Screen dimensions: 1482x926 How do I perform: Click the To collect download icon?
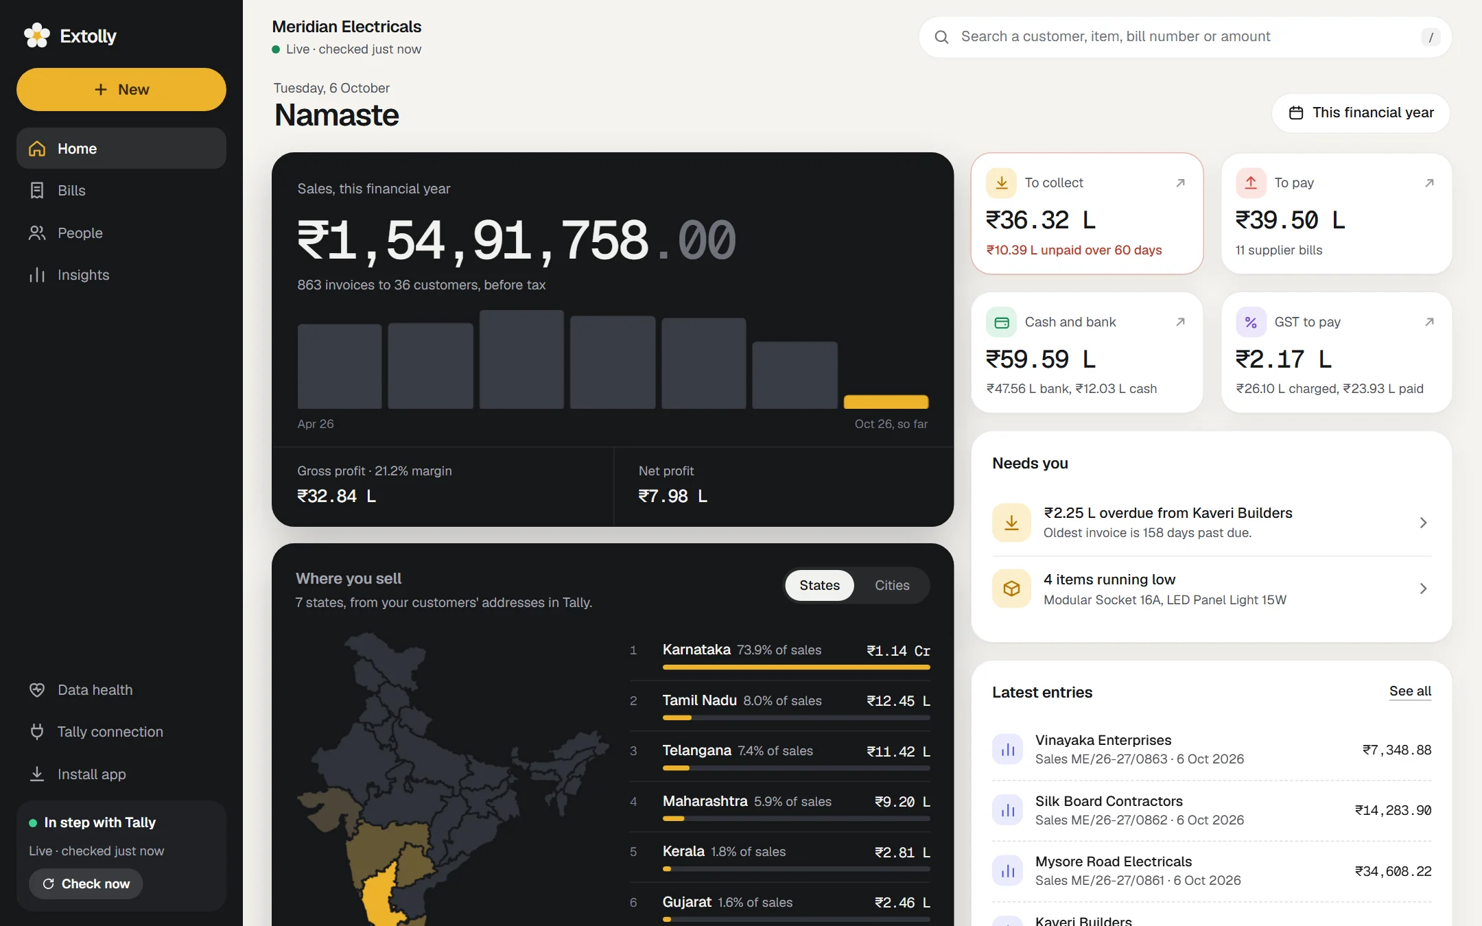tap(1001, 183)
